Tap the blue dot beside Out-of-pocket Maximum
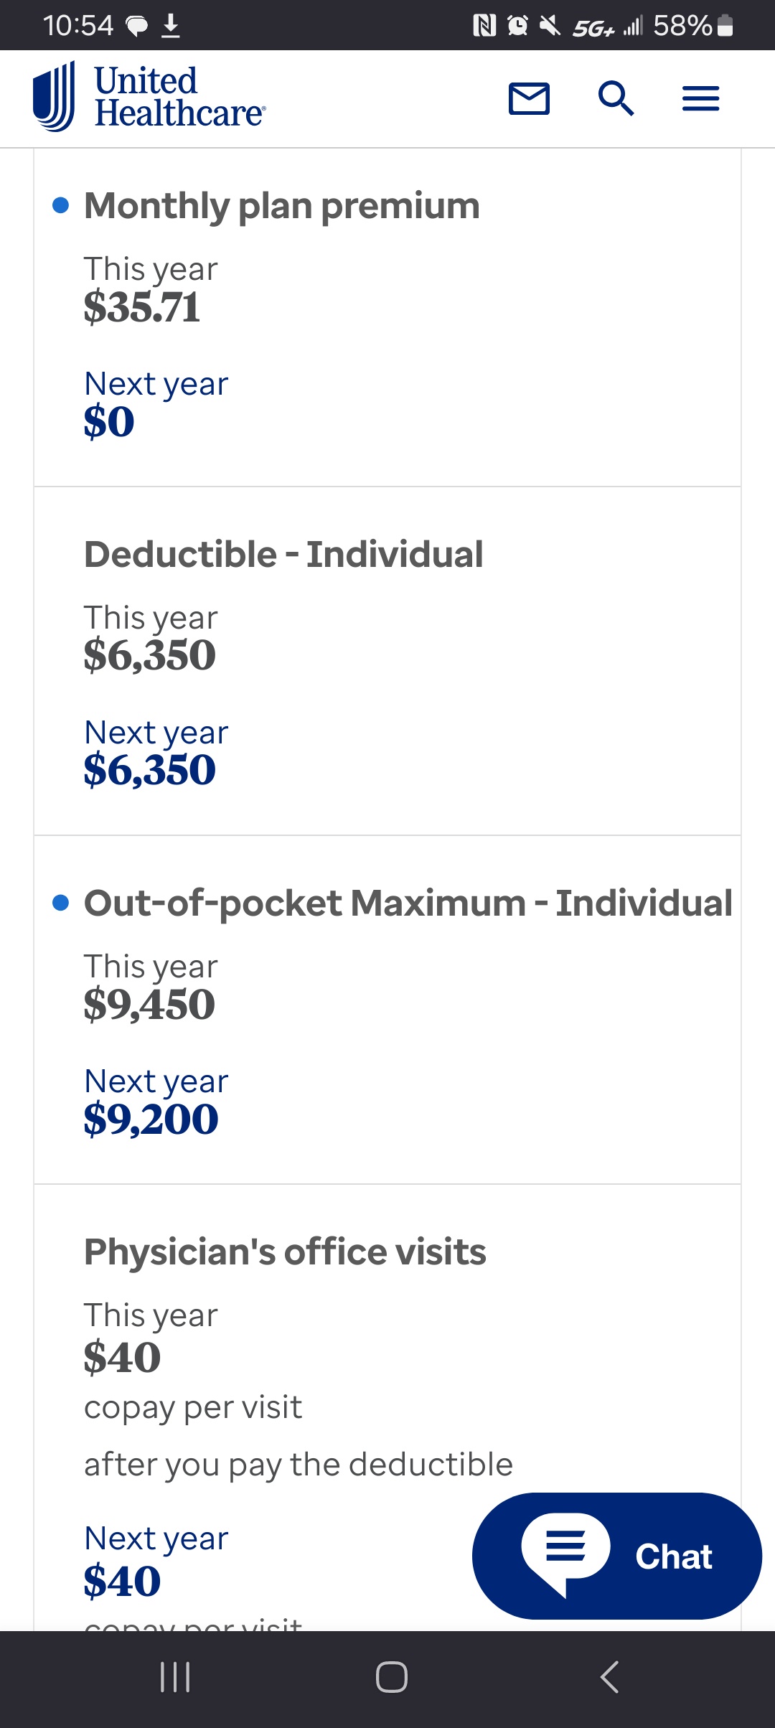This screenshot has width=775, height=1728. [x=61, y=903]
